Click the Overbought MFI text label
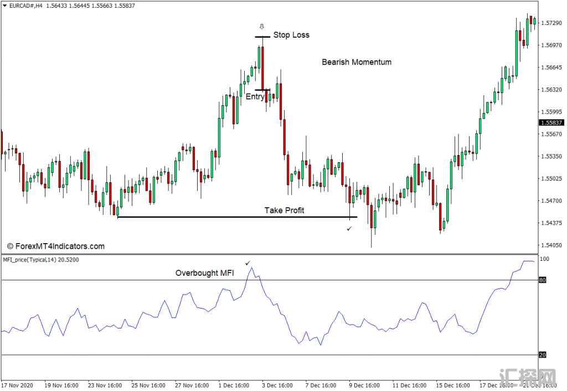 coord(205,273)
